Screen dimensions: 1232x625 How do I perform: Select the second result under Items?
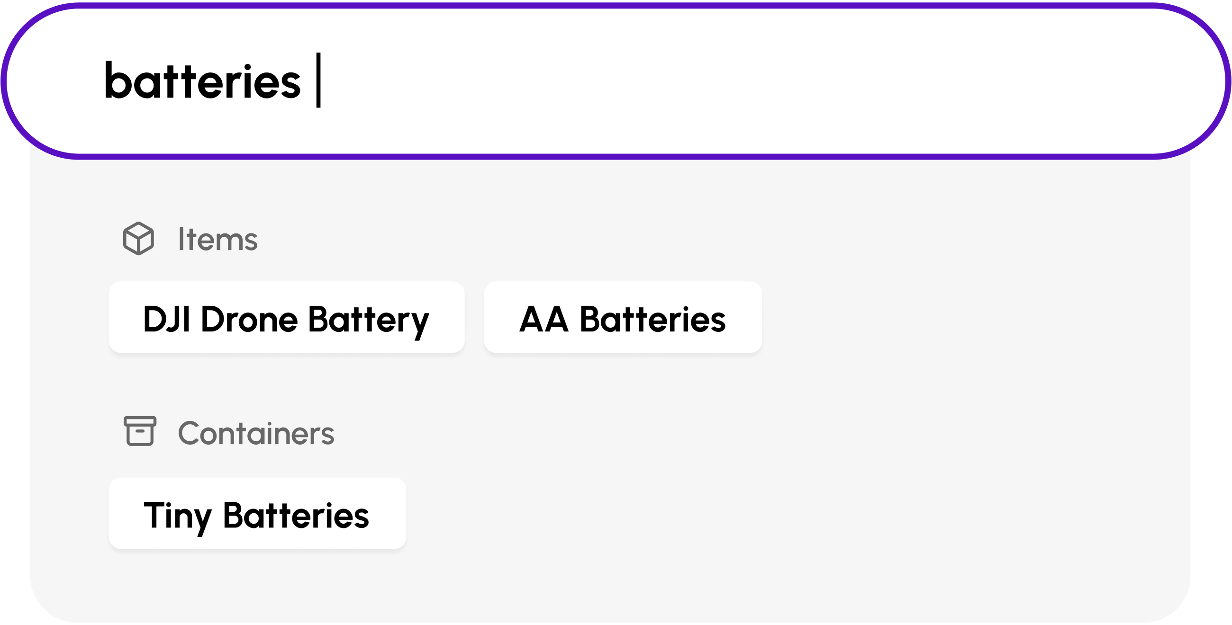[x=623, y=318]
